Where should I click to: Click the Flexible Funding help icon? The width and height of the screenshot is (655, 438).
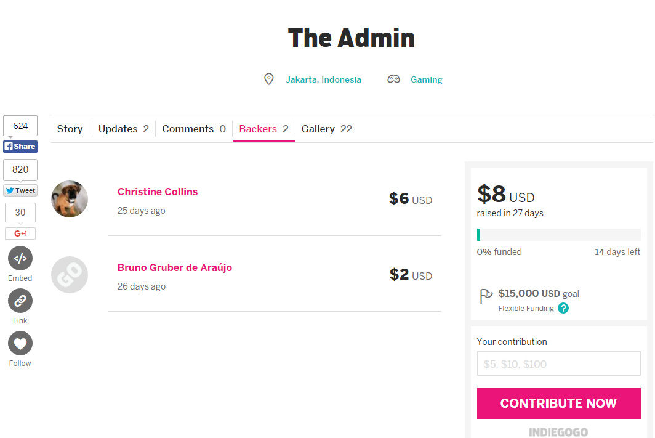tap(563, 309)
